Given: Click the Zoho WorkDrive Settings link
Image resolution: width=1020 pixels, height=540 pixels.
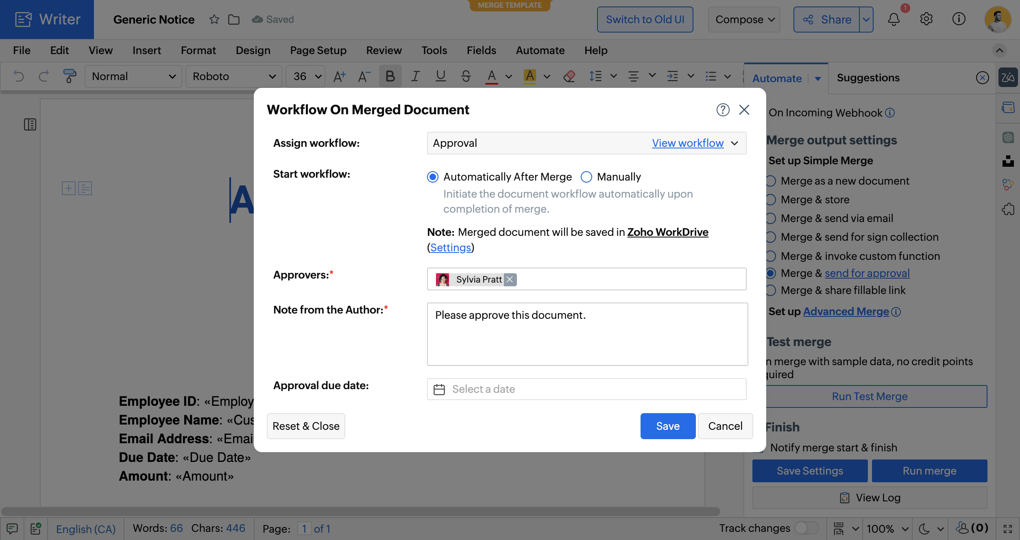Looking at the screenshot, I should point(450,248).
